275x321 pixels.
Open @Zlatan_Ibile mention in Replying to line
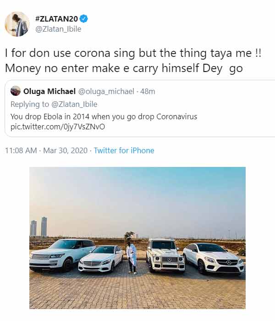(x=74, y=104)
